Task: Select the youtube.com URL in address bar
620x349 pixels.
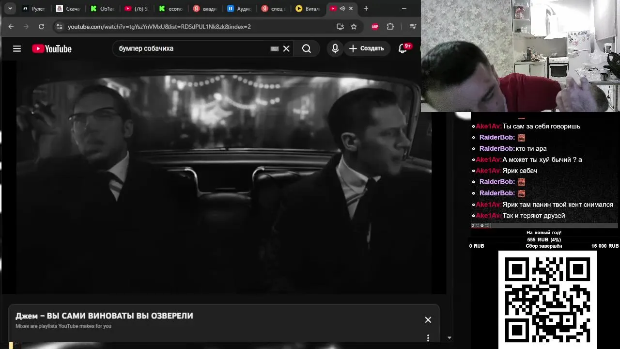Action: point(159,27)
